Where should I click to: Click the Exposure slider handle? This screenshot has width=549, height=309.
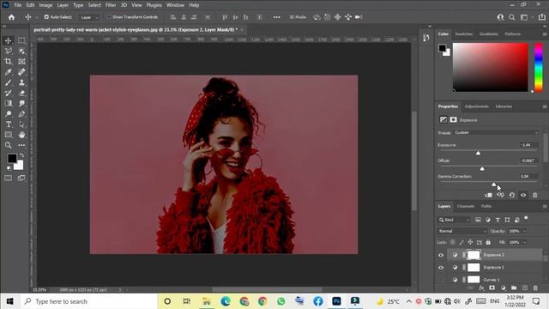point(478,153)
